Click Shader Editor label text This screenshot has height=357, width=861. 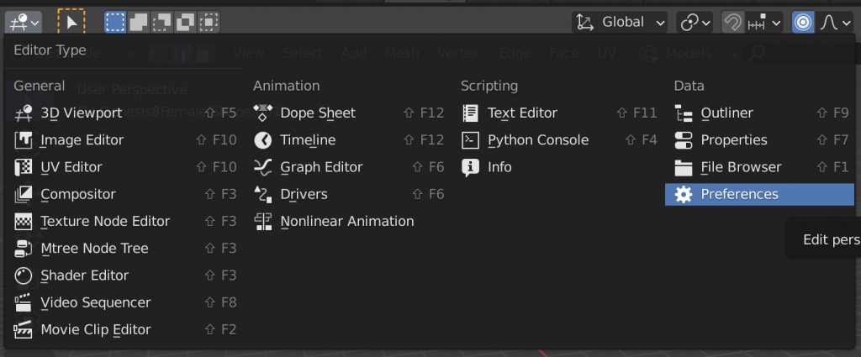pos(85,276)
